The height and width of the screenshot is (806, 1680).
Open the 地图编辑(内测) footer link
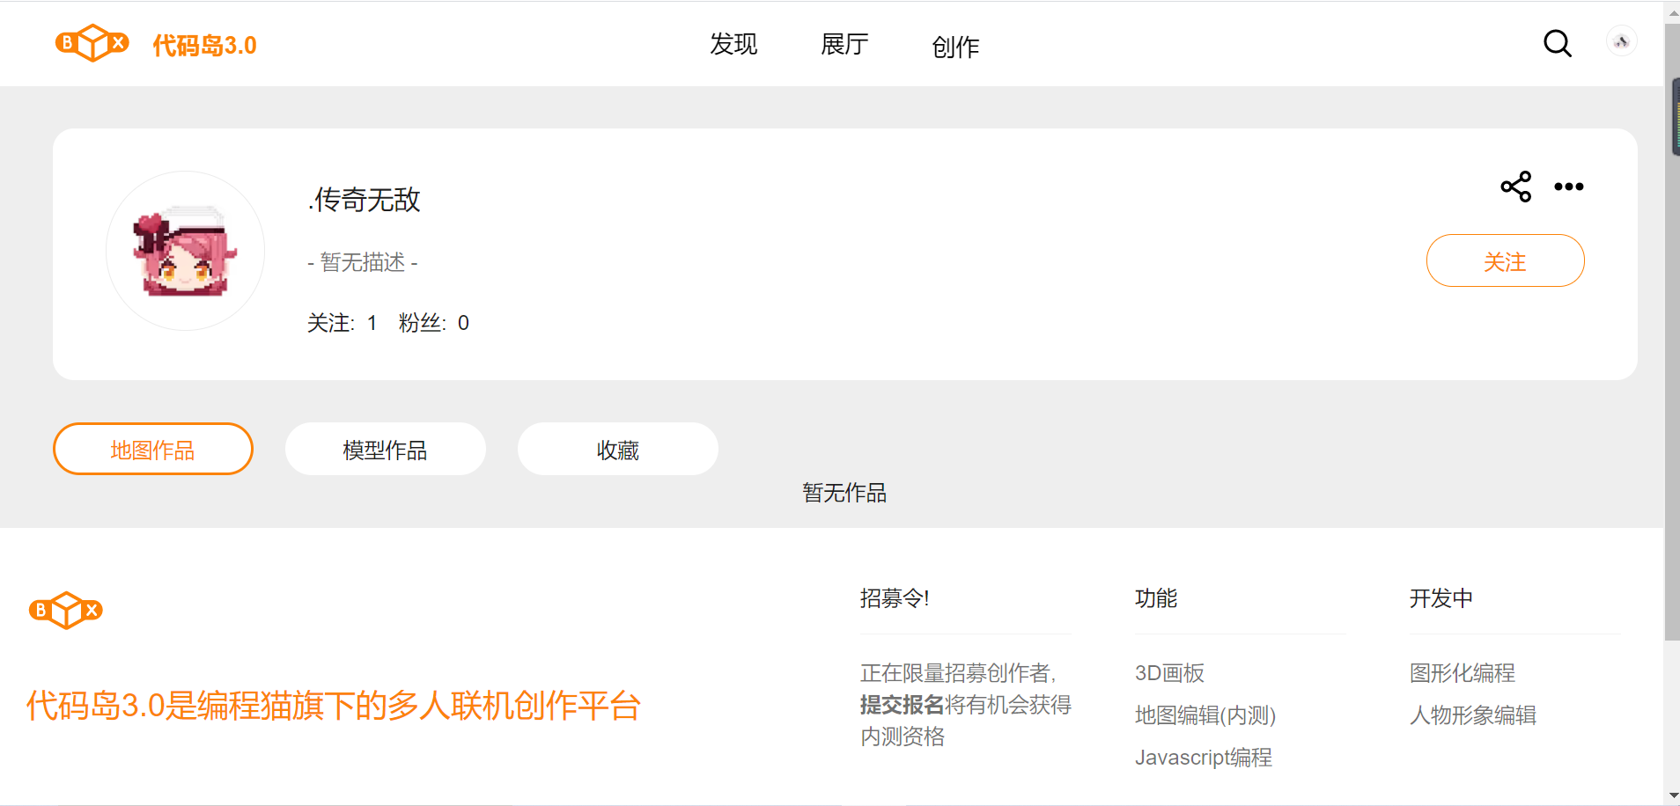(x=1205, y=715)
